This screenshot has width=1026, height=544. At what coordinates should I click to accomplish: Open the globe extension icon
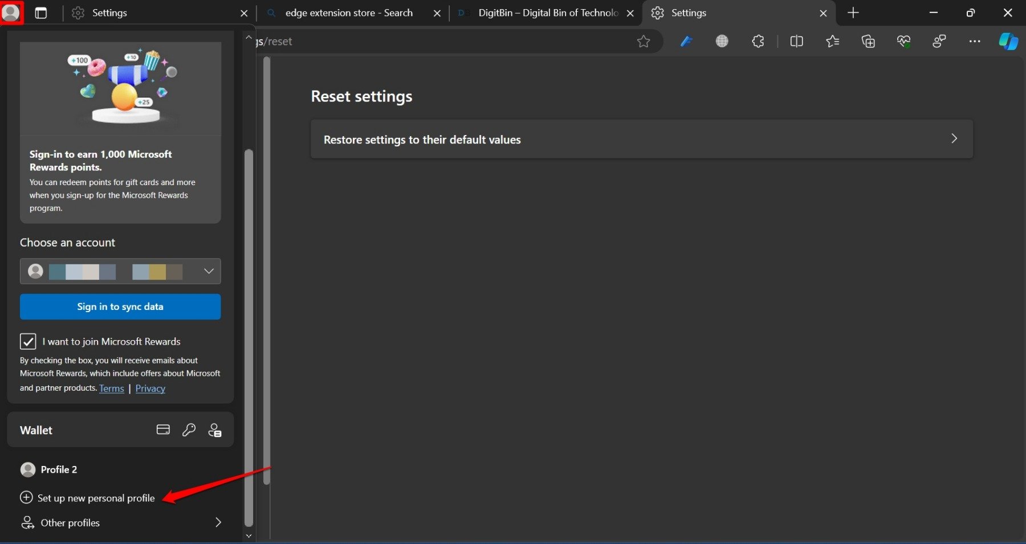click(722, 41)
